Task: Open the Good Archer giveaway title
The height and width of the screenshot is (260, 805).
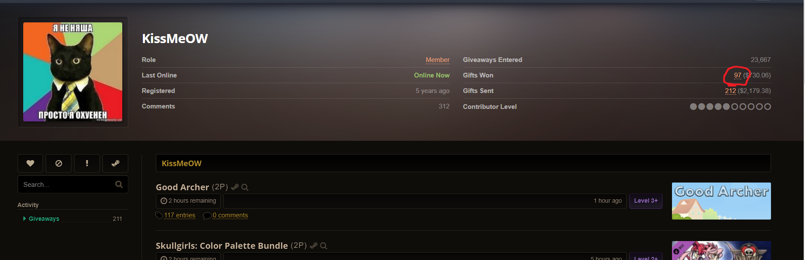Action: click(x=183, y=187)
